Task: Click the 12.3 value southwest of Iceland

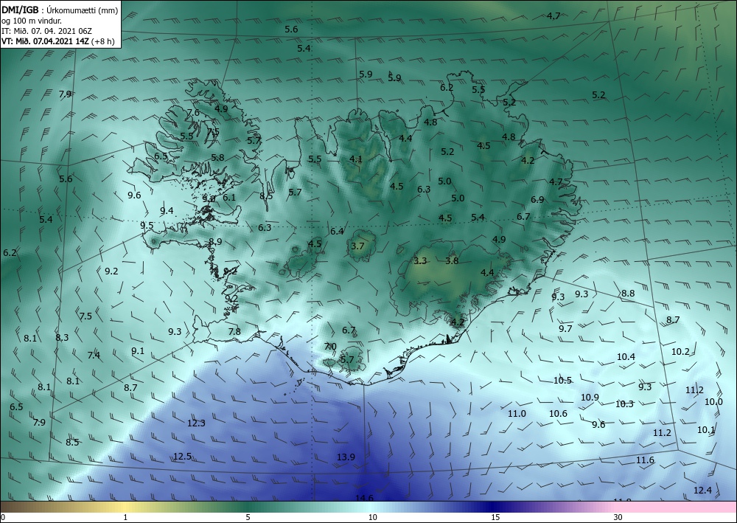Action: pos(197,423)
